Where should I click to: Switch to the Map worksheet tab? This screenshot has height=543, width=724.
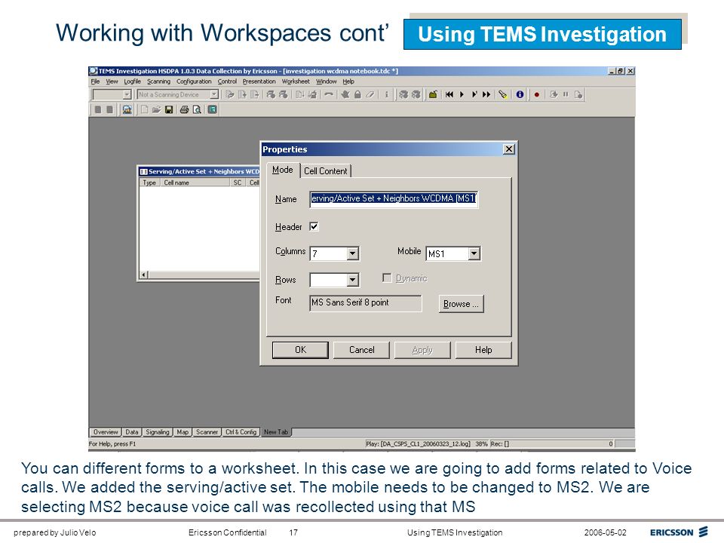(183, 432)
